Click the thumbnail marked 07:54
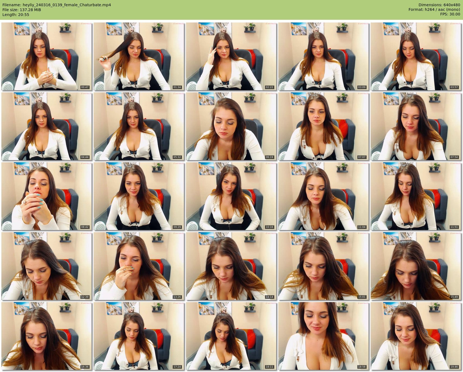The height and width of the screenshot is (372, 463). [416, 126]
